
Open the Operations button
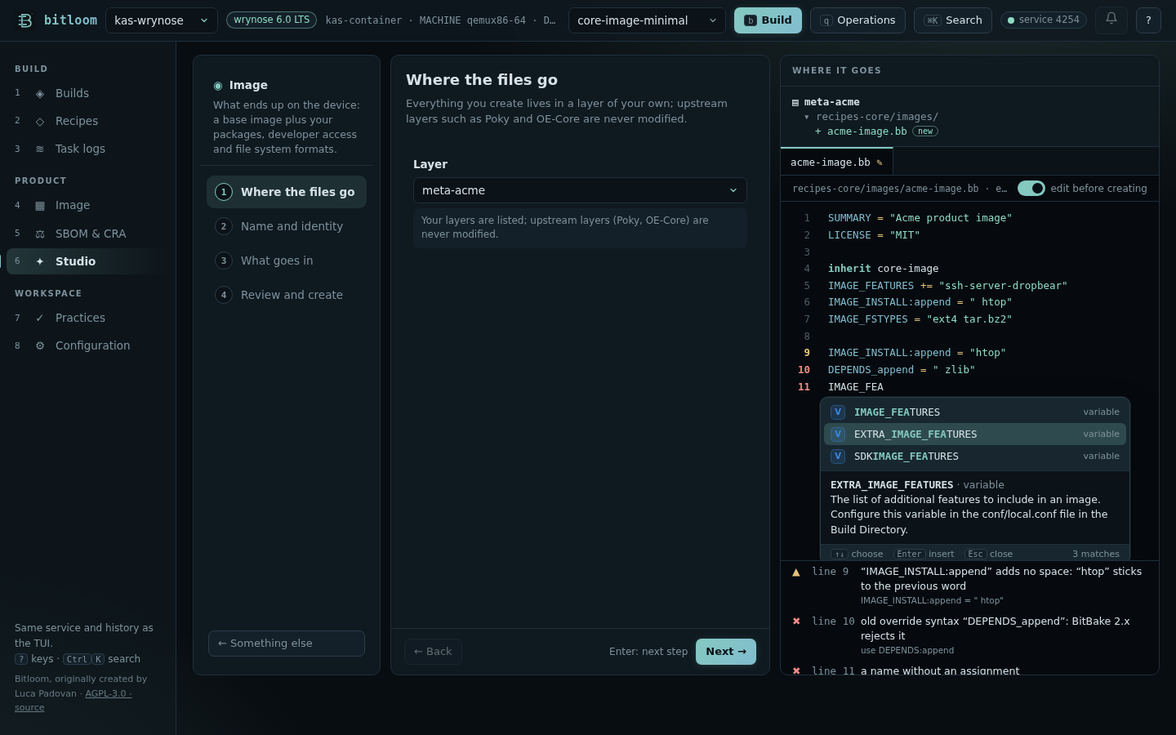tap(857, 20)
